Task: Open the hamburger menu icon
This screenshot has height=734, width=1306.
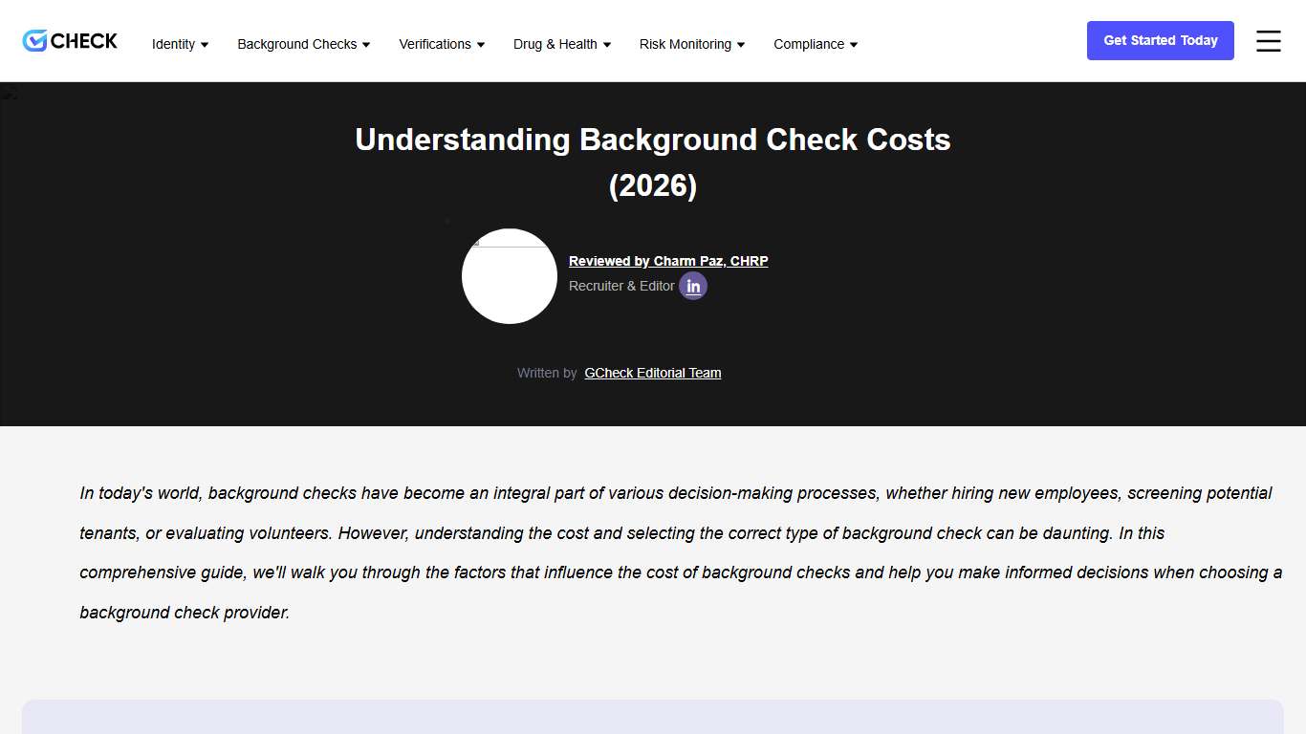Action: click(1268, 41)
